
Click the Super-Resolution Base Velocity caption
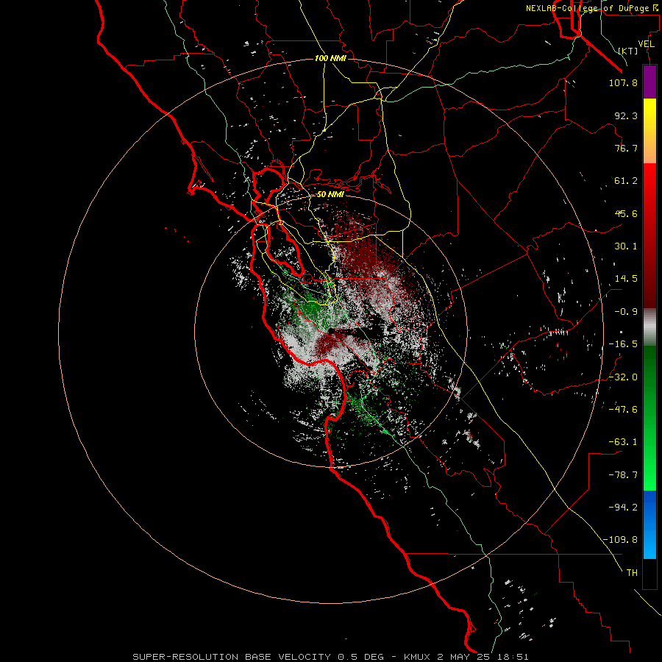click(x=330, y=657)
